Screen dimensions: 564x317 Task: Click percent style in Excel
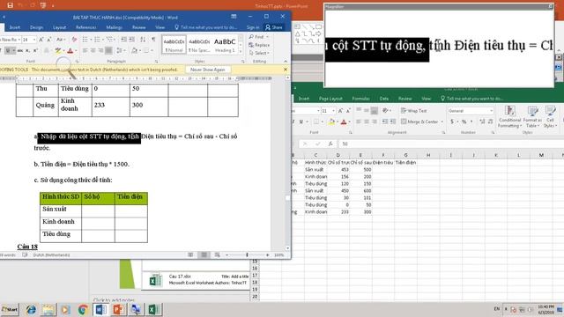(x=464, y=122)
